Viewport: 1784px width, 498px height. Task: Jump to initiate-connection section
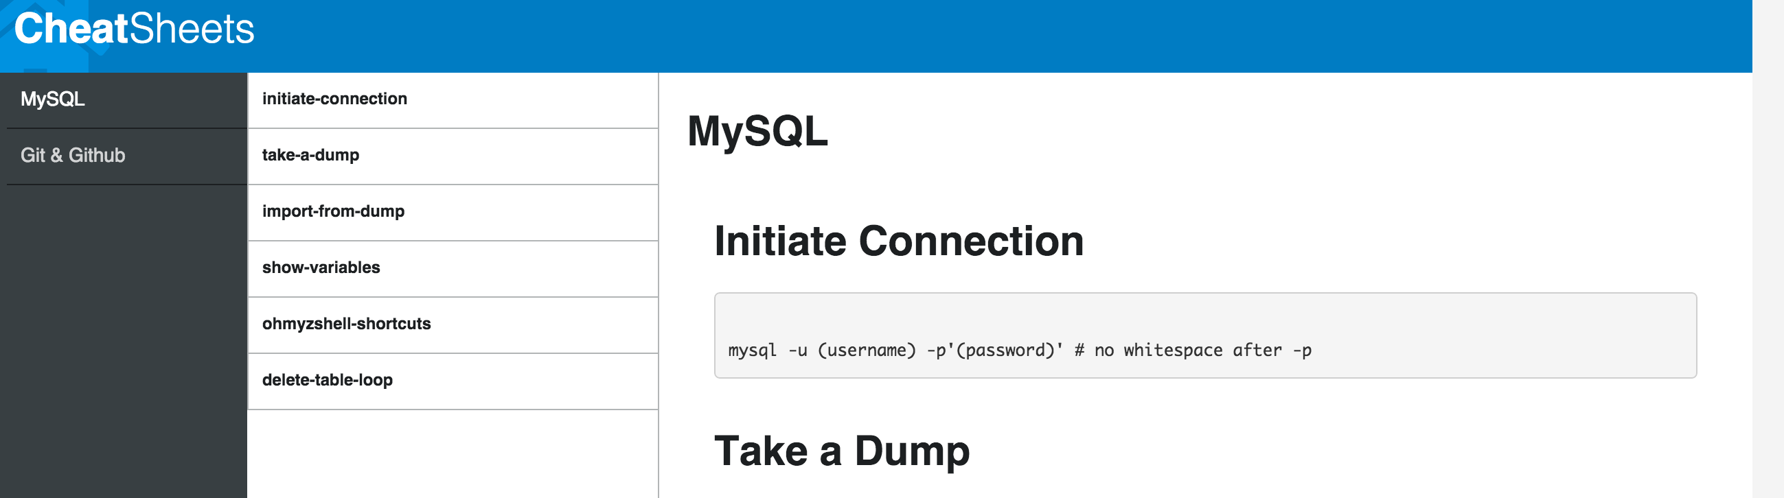point(453,99)
